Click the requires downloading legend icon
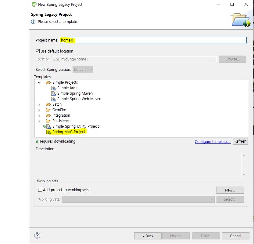This screenshot has height=244, width=254. [37, 141]
